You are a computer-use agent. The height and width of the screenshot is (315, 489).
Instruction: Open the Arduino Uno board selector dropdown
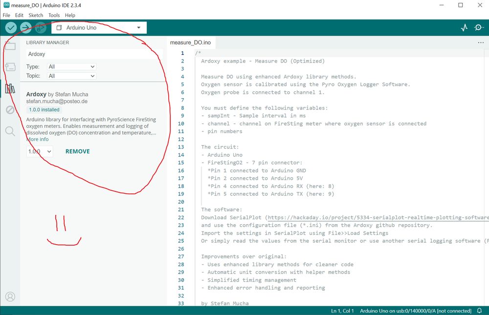pyautogui.click(x=99, y=28)
